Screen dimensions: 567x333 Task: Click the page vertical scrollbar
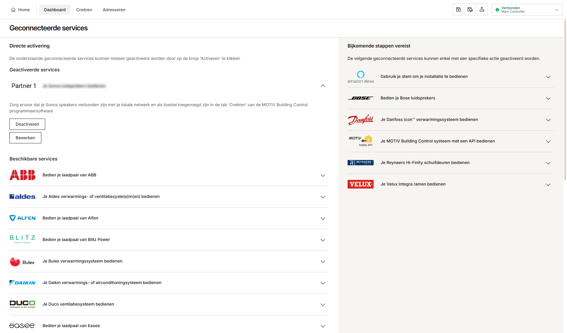[565, 100]
